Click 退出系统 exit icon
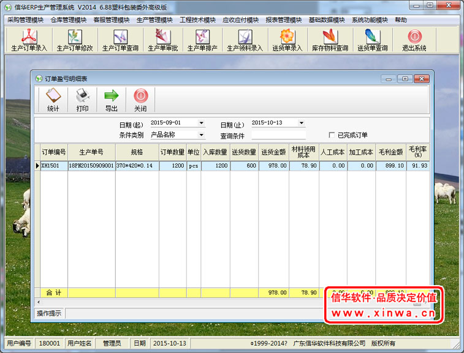Image resolution: width=464 pixels, height=353 pixels. (414, 40)
